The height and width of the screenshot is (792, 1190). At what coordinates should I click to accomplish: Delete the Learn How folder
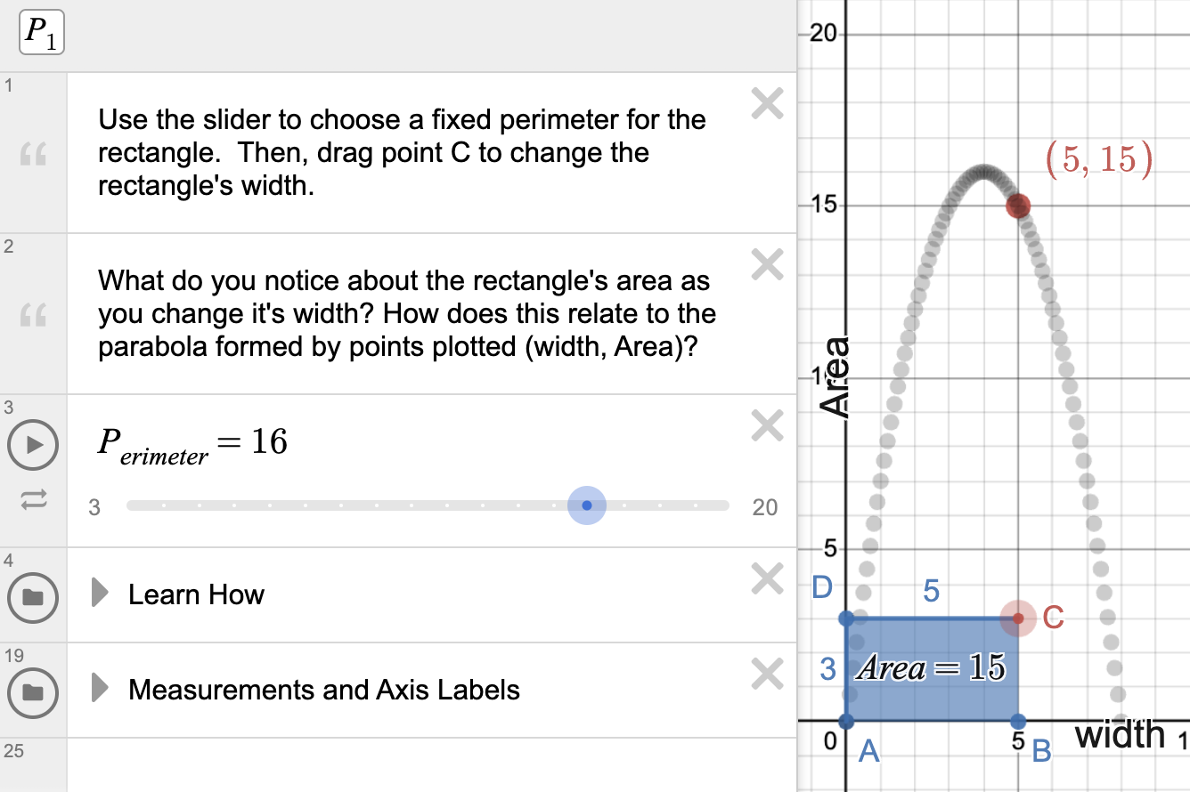(x=767, y=579)
